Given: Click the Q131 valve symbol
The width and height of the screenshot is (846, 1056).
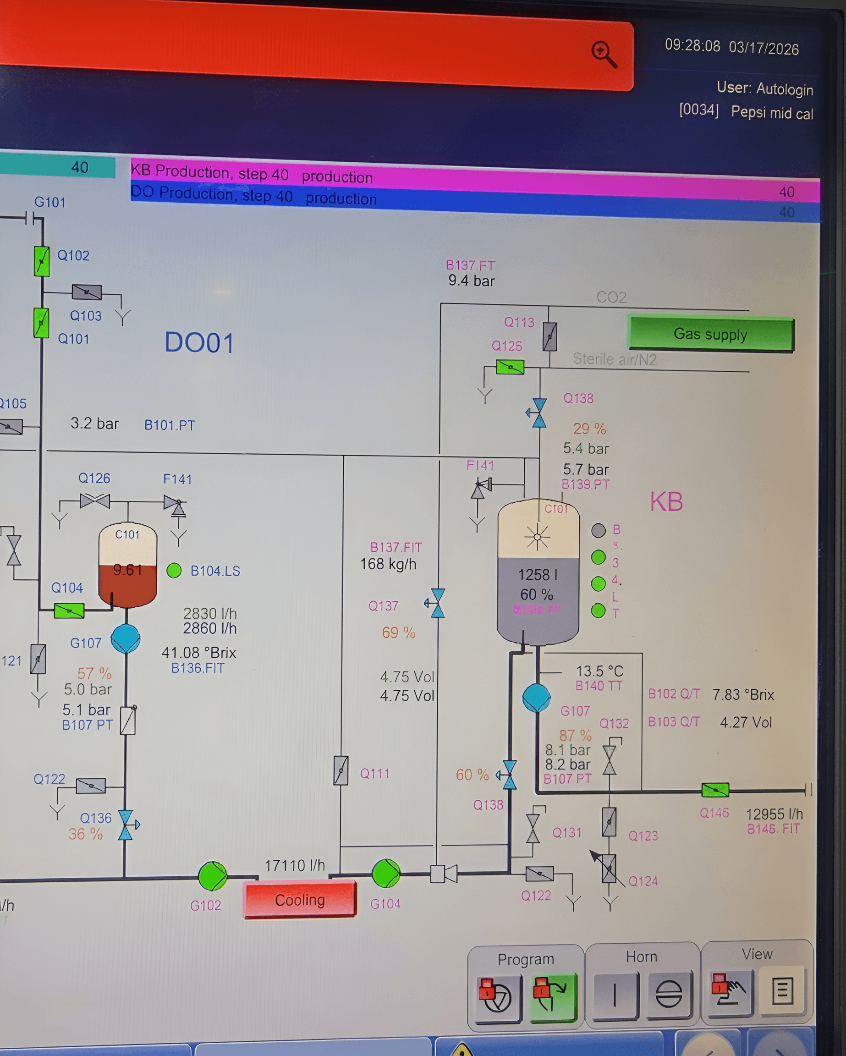Looking at the screenshot, I should pyautogui.click(x=533, y=828).
